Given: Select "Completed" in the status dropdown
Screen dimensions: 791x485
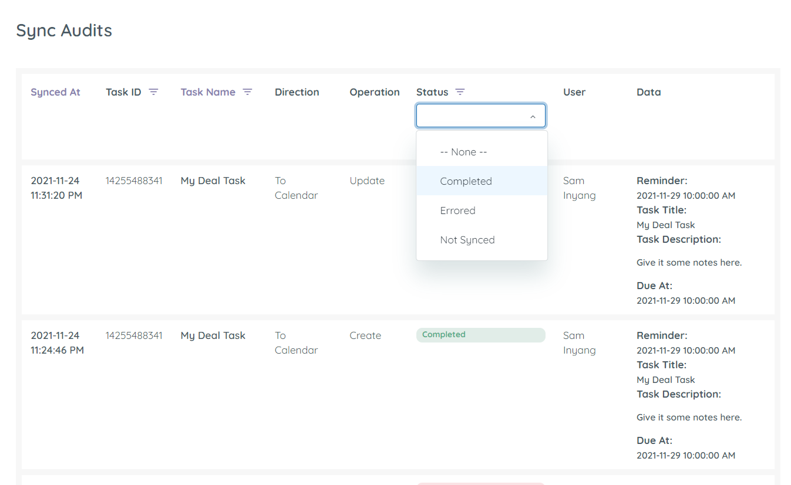Looking at the screenshot, I should [x=466, y=181].
